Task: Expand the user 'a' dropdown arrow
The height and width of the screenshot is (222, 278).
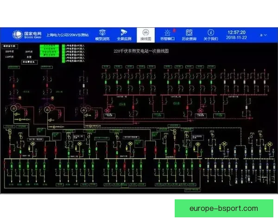Action: 265,35
